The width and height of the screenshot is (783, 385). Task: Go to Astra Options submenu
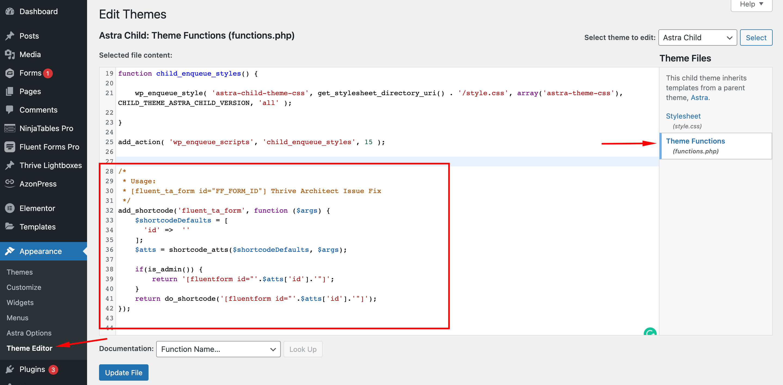click(x=29, y=333)
